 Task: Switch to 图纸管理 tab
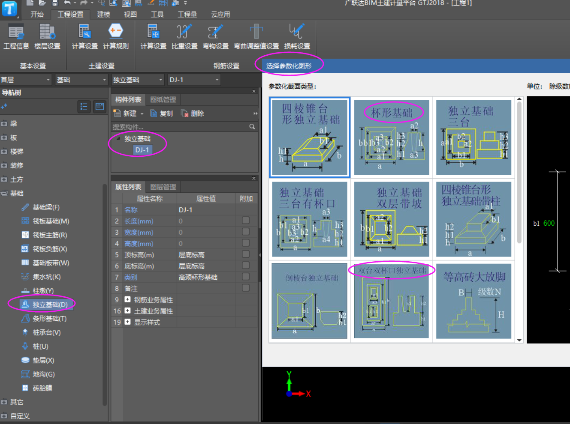[x=163, y=99]
